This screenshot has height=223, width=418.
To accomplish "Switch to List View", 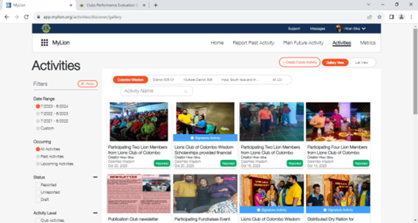I will click(x=362, y=62).
